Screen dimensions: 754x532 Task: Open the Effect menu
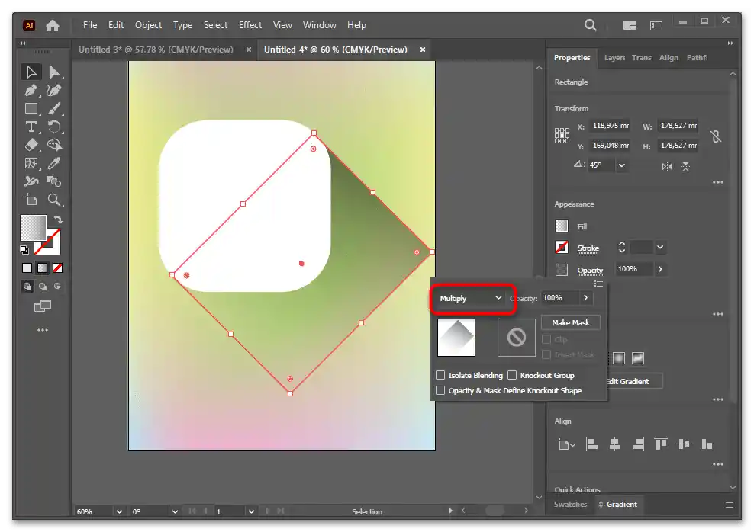[250, 25]
